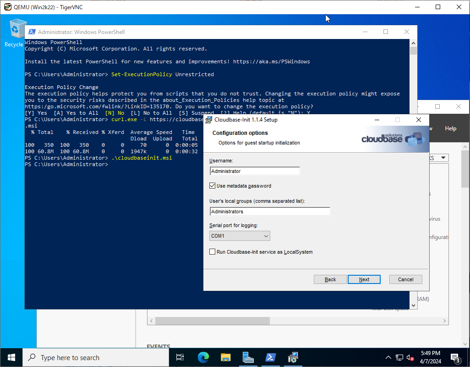Screen dimensions: 470x367
Task: Click the PowerShell scrollbar thumb
Action: pyautogui.click(x=413, y=51)
